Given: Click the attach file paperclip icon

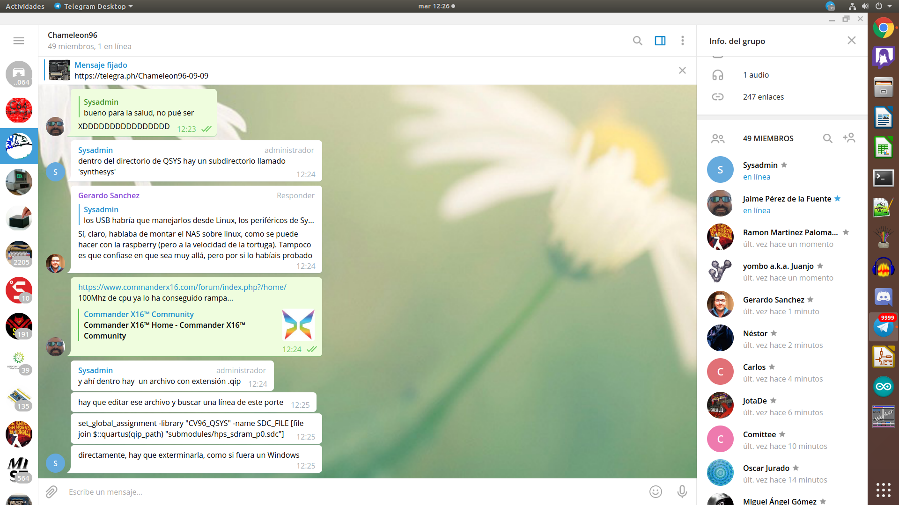Looking at the screenshot, I should [52, 491].
